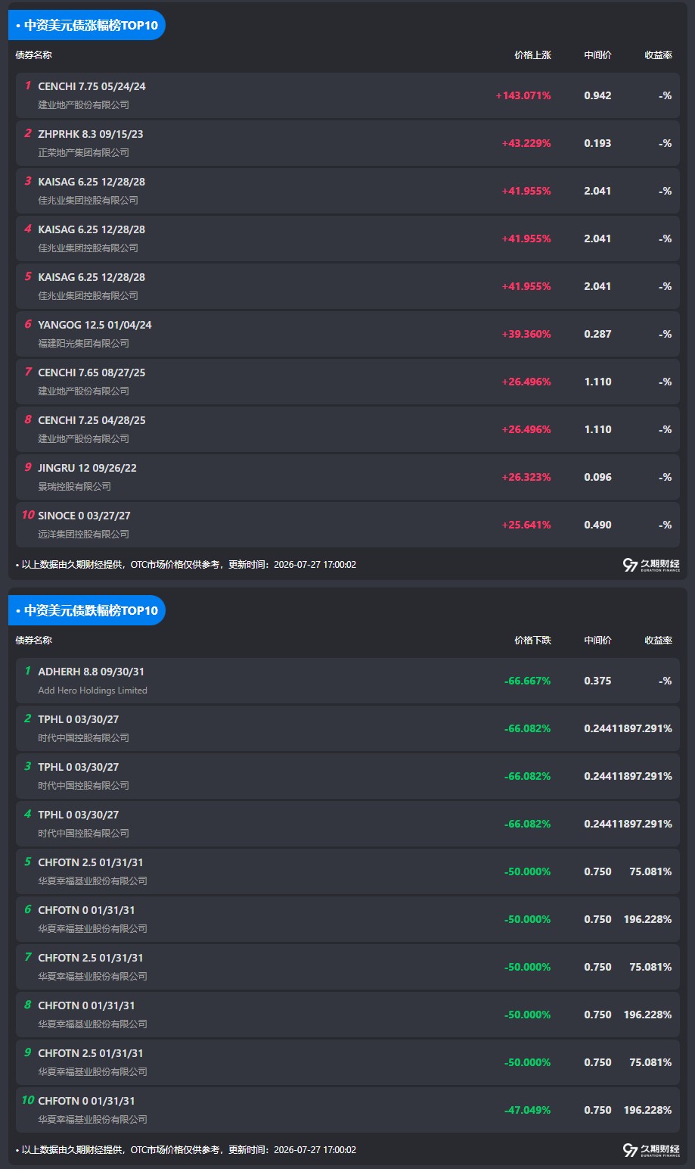Click 收益率 column header in losers table
This screenshot has height=1169, width=695.
click(x=658, y=641)
